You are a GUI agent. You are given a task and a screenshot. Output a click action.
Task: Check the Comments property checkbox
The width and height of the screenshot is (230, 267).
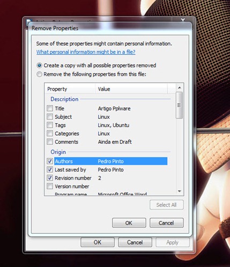[50, 142]
